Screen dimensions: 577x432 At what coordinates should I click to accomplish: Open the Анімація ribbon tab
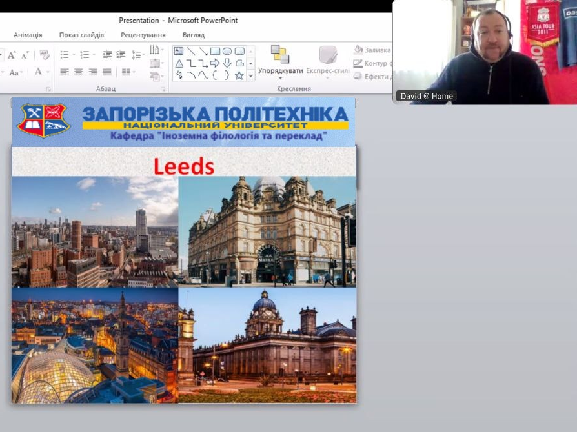[x=28, y=35]
